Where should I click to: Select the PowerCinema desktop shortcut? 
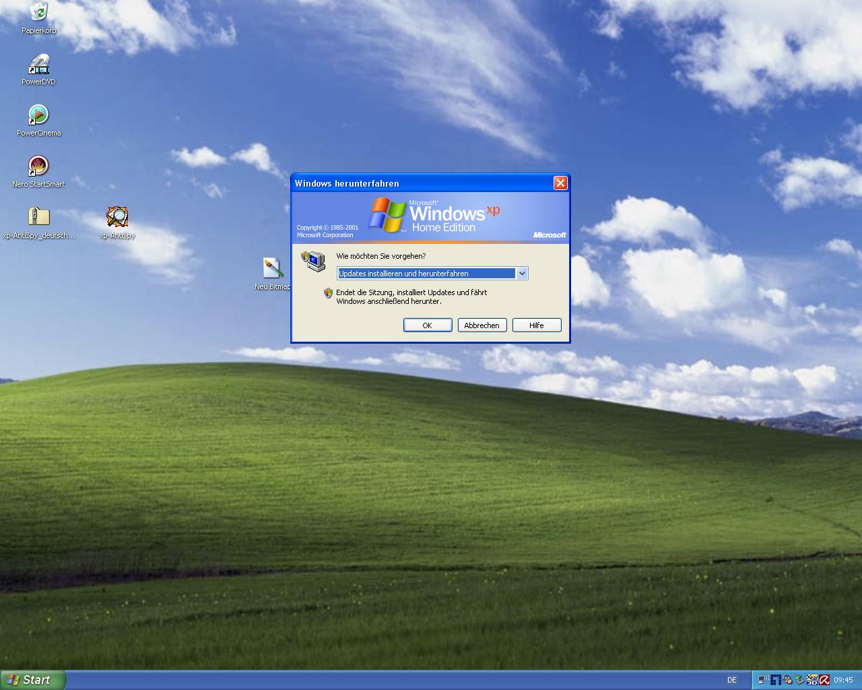point(38,121)
